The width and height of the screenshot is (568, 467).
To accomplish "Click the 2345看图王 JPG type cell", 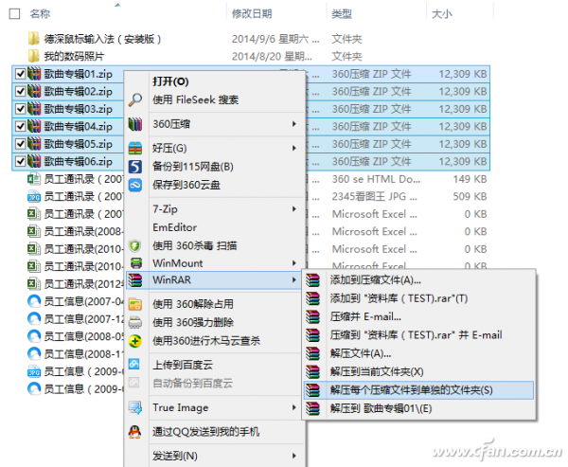I will [375, 196].
